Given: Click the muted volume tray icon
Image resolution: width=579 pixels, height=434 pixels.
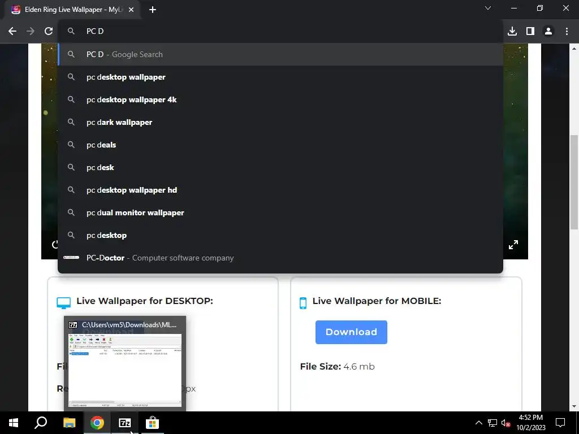Looking at the screenshot, I should (505, 423).
